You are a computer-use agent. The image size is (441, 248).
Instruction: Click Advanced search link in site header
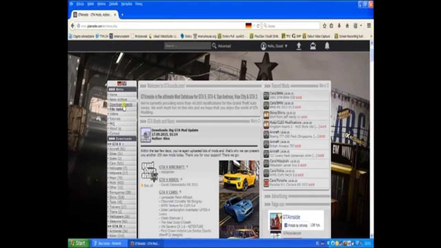(224, 46)
